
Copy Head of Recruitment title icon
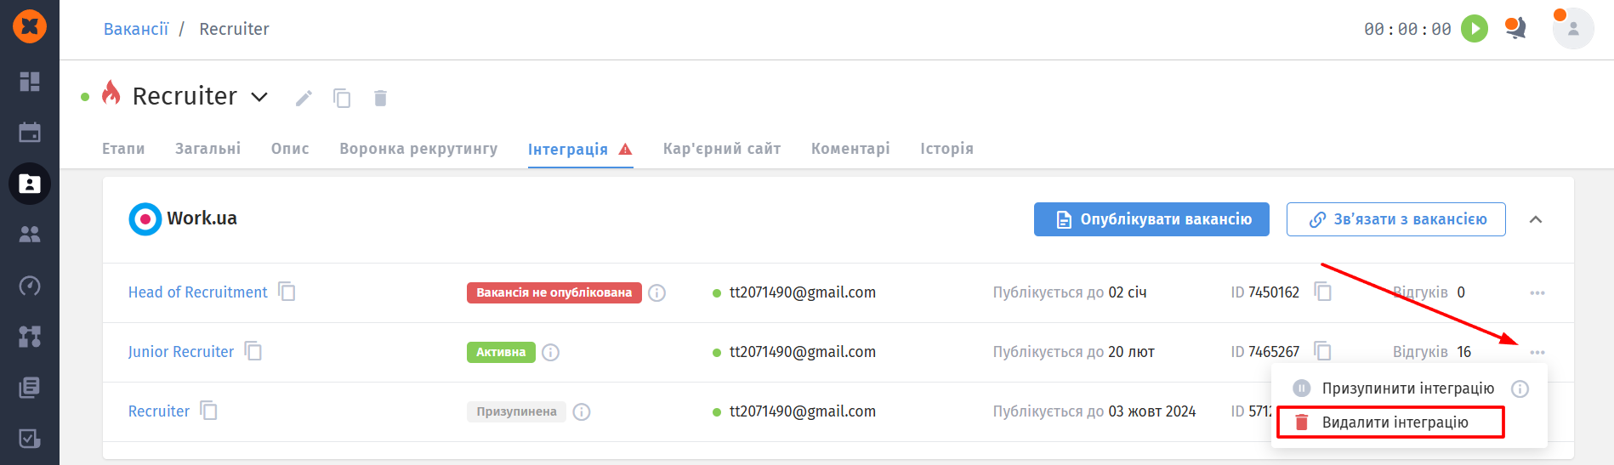[287, 292]
